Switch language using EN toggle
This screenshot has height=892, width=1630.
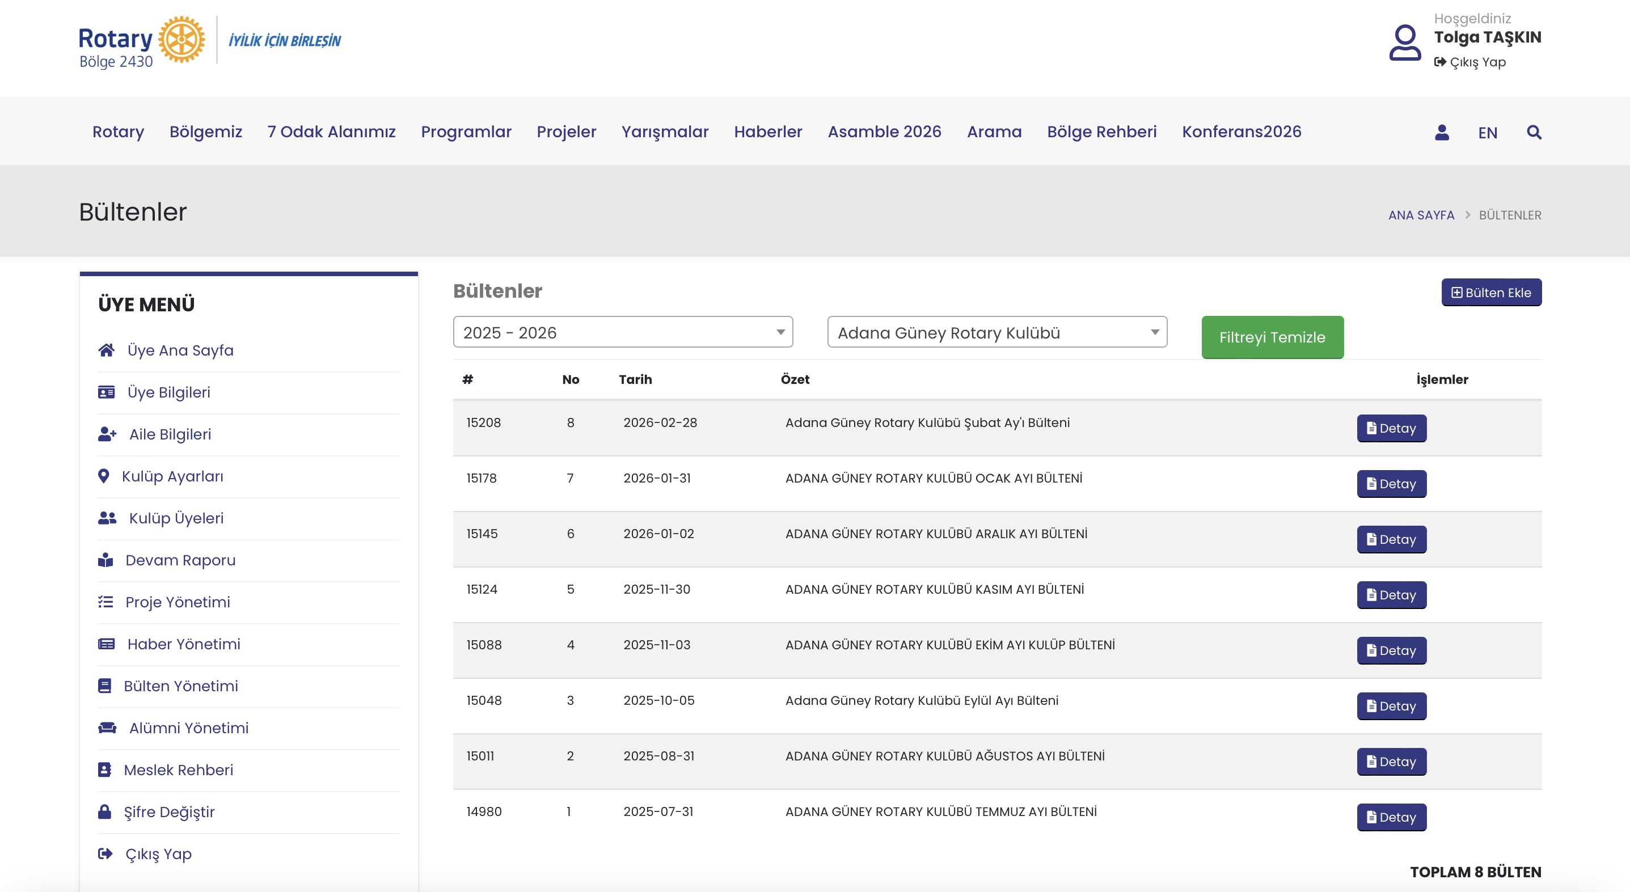[x=1487, y=133]
